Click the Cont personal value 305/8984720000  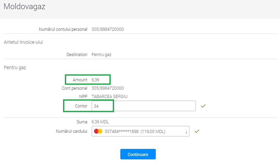pos(108,88)
